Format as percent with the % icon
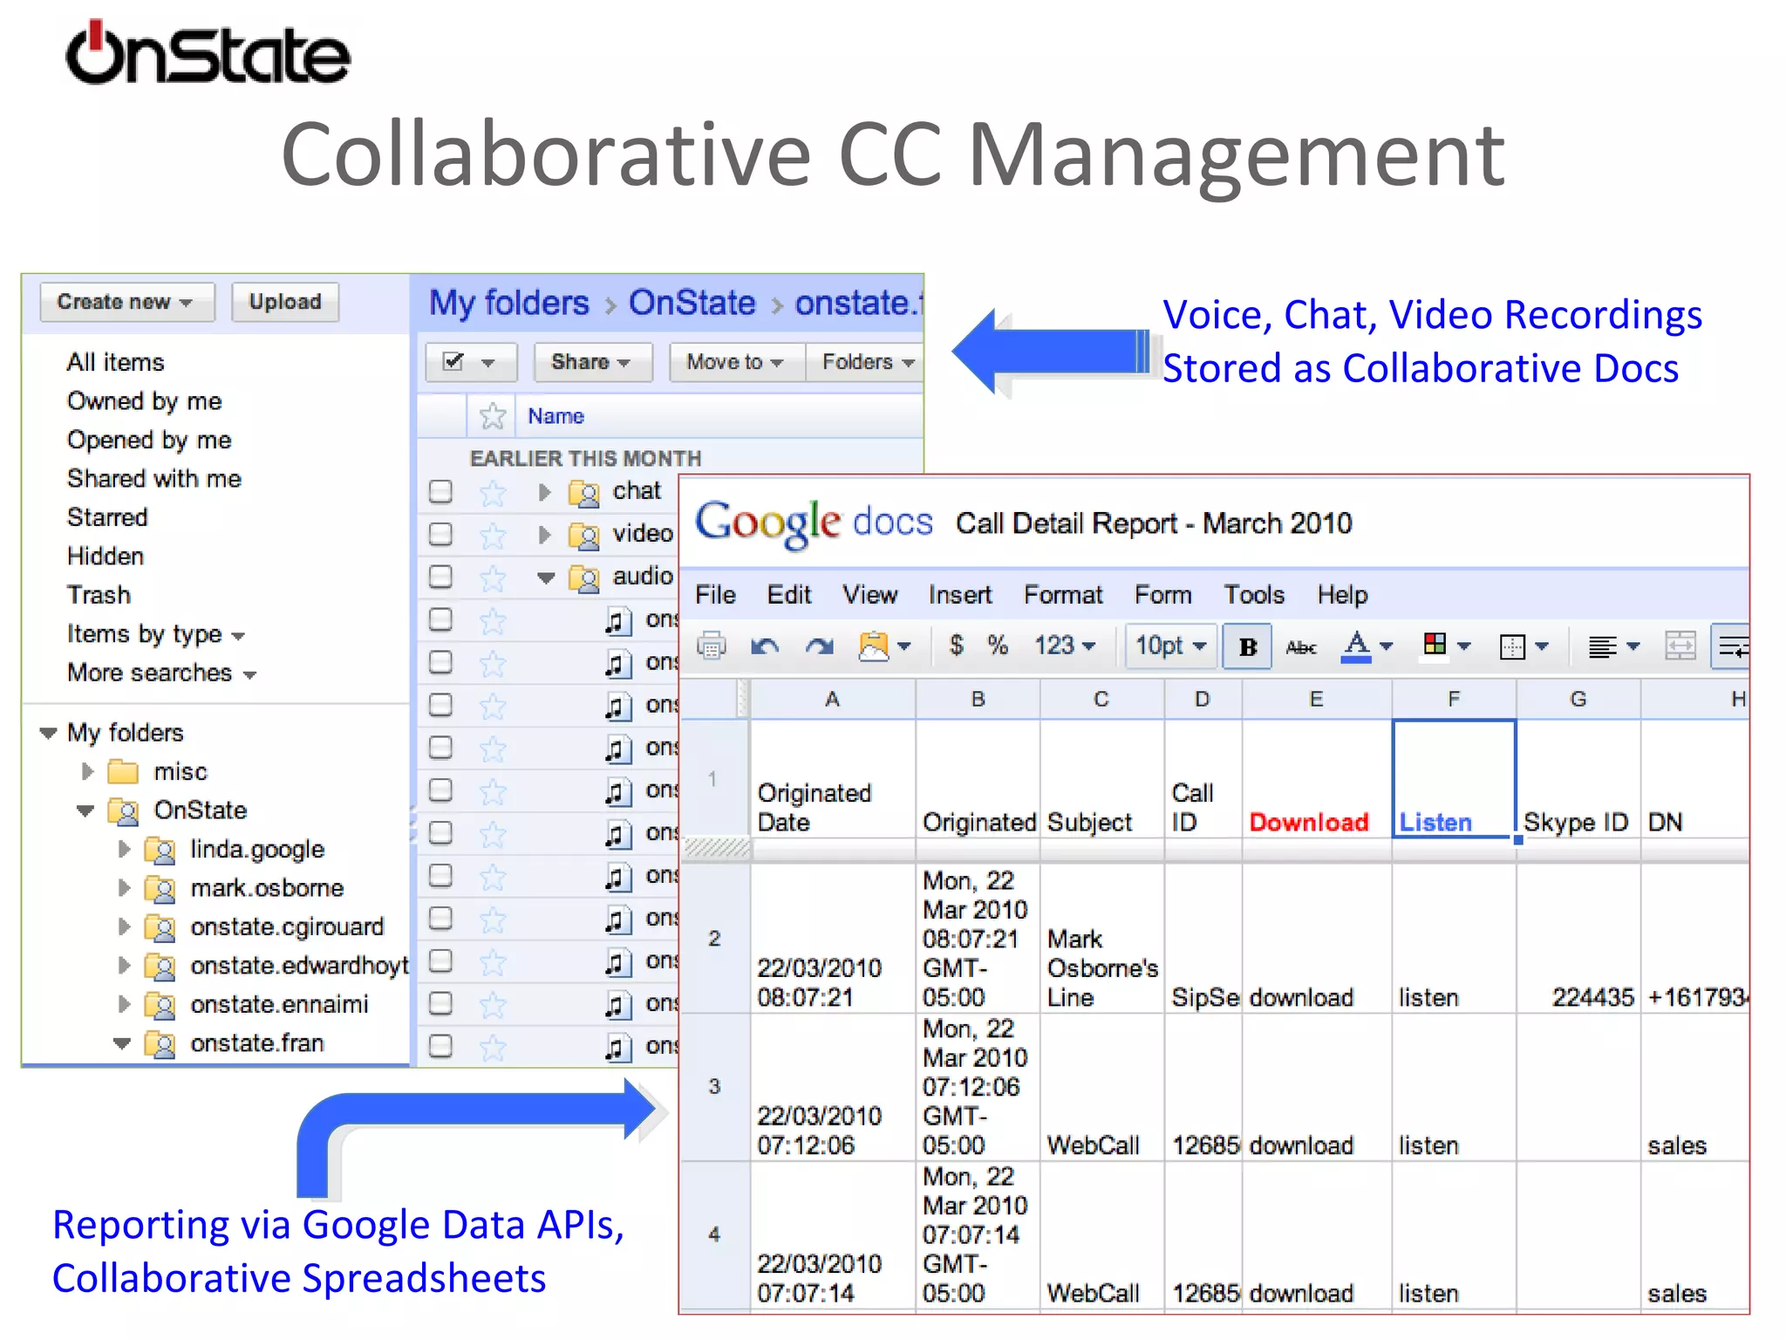 [x=998, y=645]
